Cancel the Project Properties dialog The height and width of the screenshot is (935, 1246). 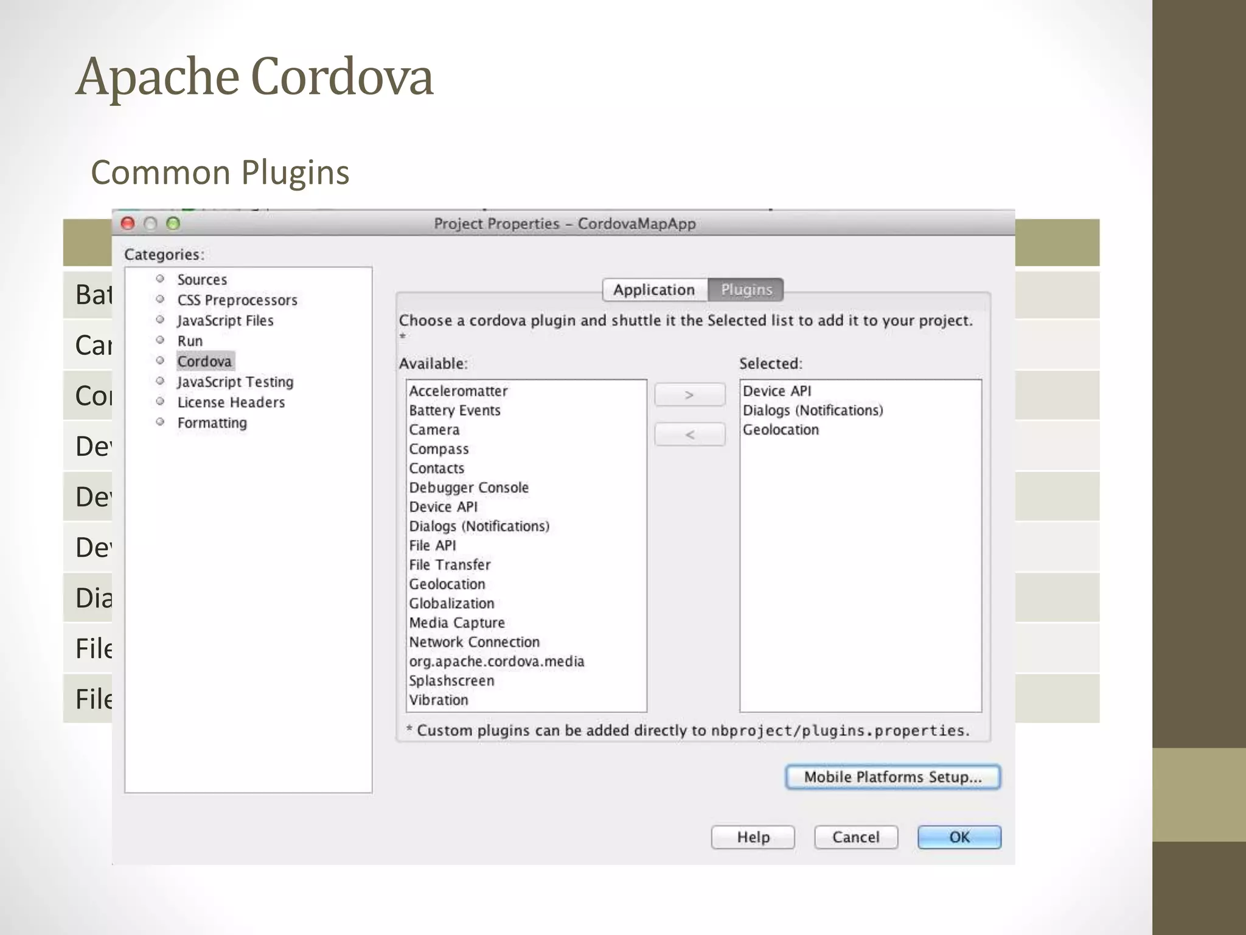856,837
